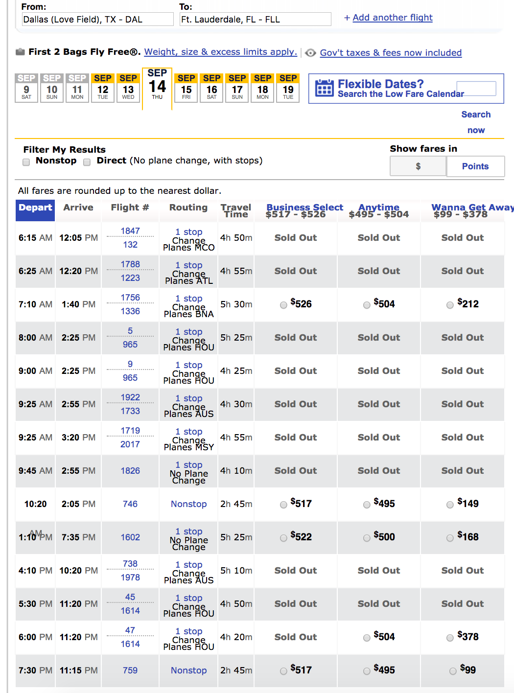Select SEP 13 WED date tab
Viewport: 514px width, 693px height.
(x=128, y=88)
